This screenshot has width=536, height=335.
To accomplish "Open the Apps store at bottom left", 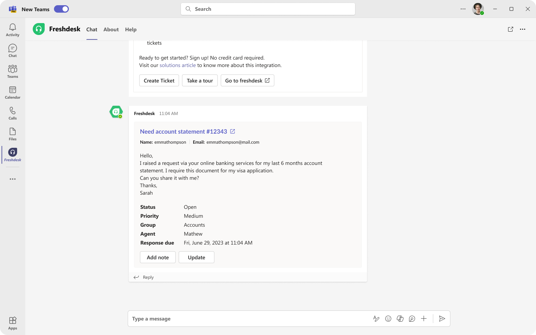I will 13,323.
